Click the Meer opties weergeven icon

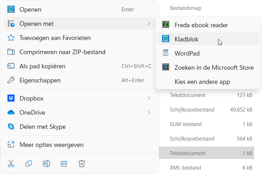pos(11,144)
